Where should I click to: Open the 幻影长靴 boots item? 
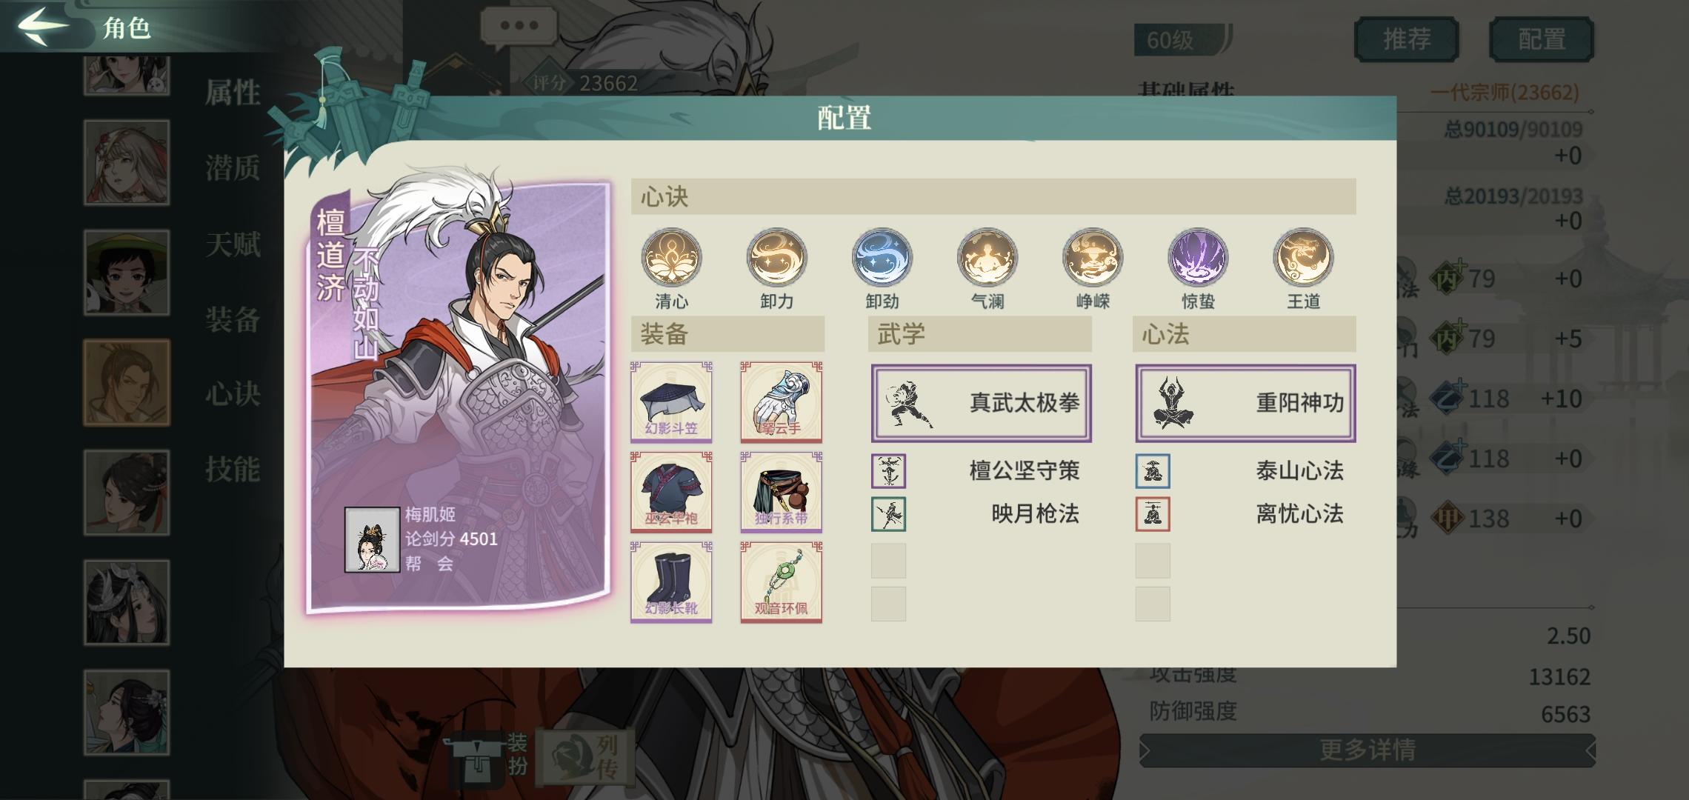click(671, 581)
